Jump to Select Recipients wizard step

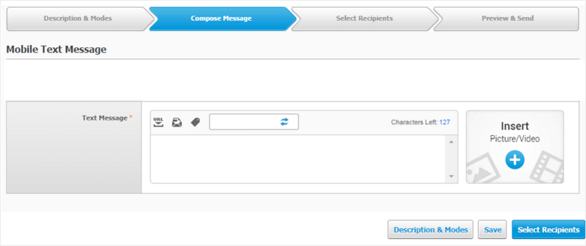[x=364, y=18]
